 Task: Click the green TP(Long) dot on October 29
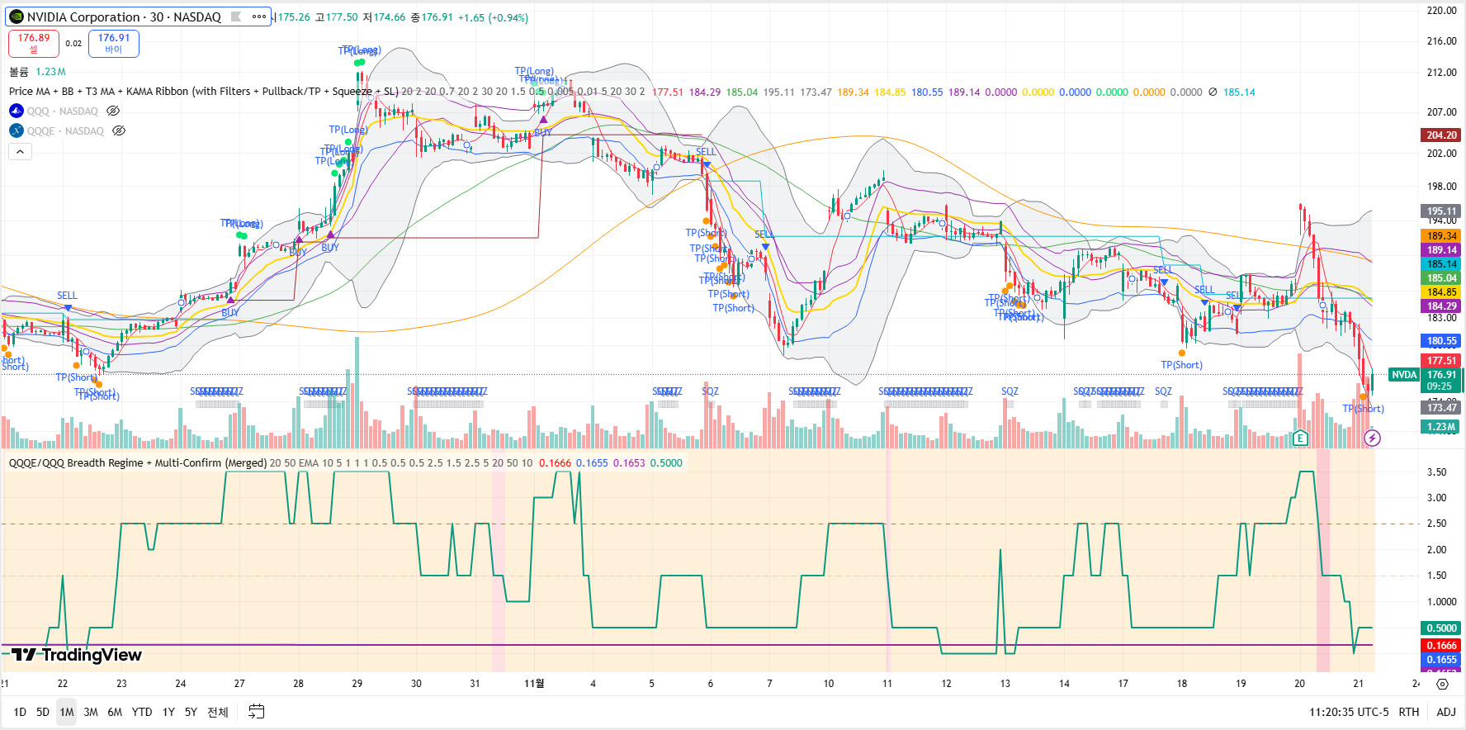coord(359,62)
